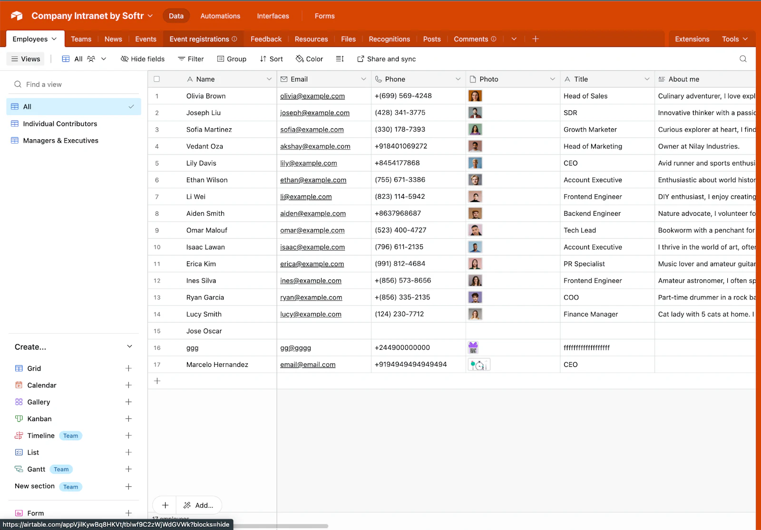Click the Event registrations info icon
761x530 pixels.
(x=234, y=39)
